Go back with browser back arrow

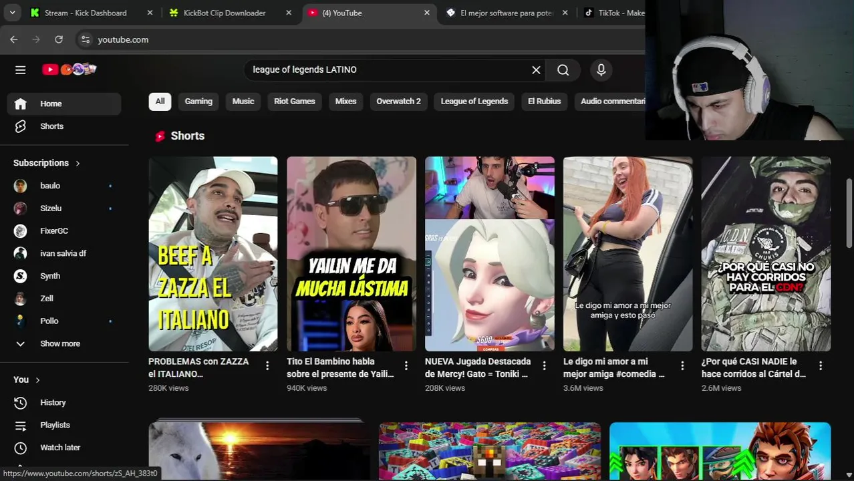[14, 39]
